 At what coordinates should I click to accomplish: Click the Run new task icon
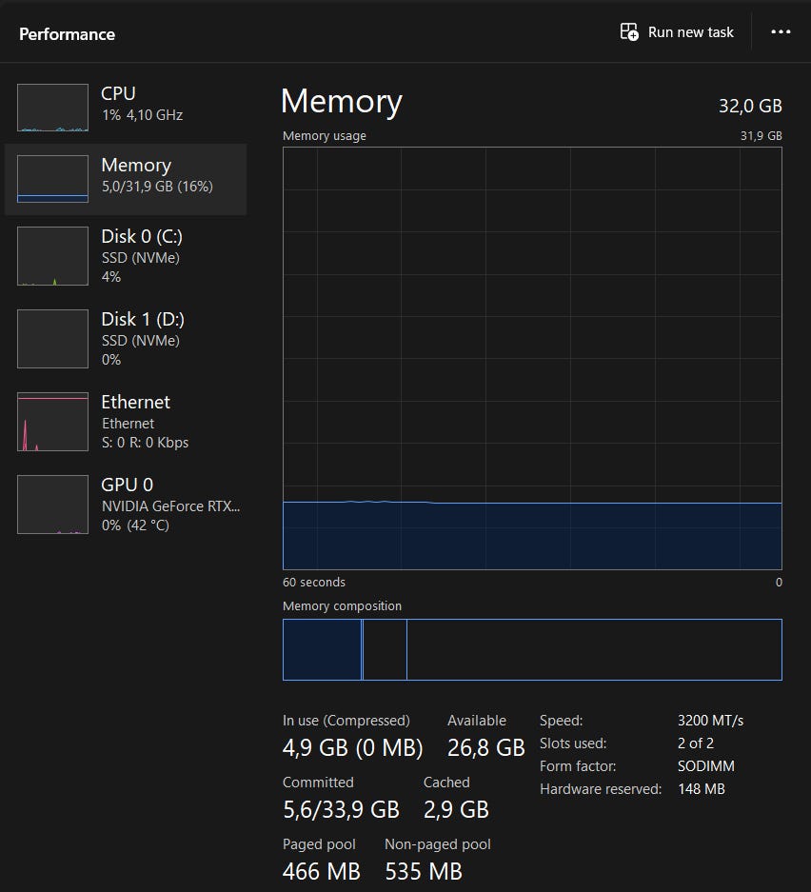click(x=629, y=32)
